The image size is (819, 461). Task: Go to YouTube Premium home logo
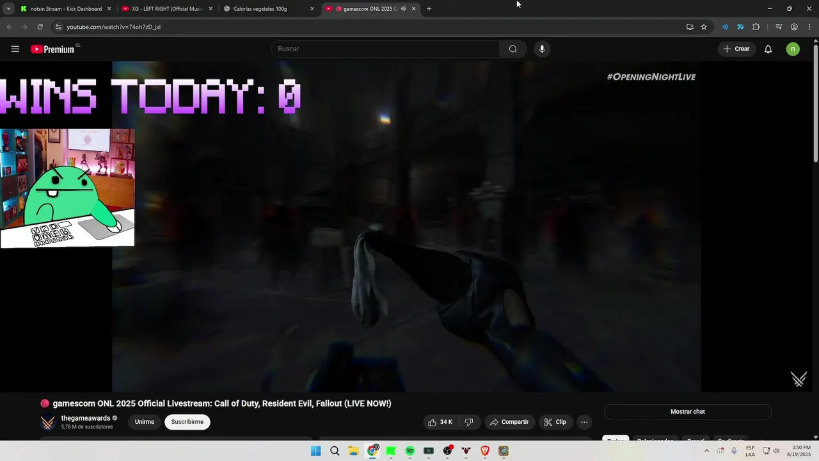pyautogui.click(x=52, y=49)
